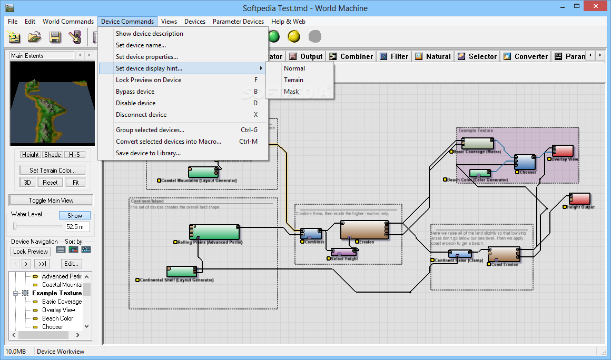Toggle Show water level

tap(74, 215)
